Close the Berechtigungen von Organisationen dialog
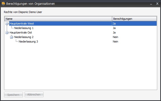Viewport: 161px width, 101px height. pyautogui.click(x=157, y=3)
